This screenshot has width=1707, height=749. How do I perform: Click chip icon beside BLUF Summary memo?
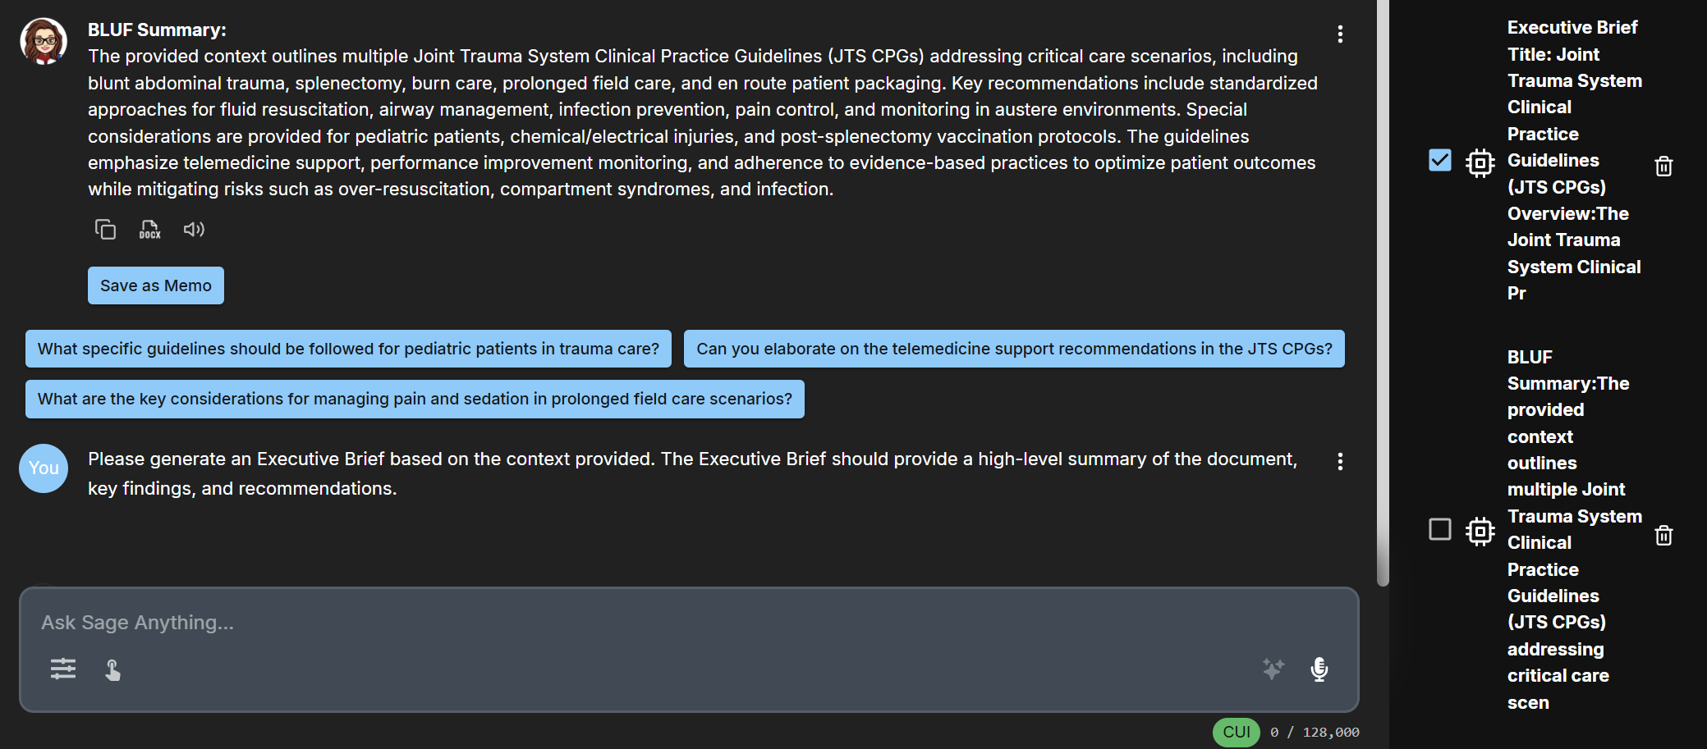[x=1480, y=532]
